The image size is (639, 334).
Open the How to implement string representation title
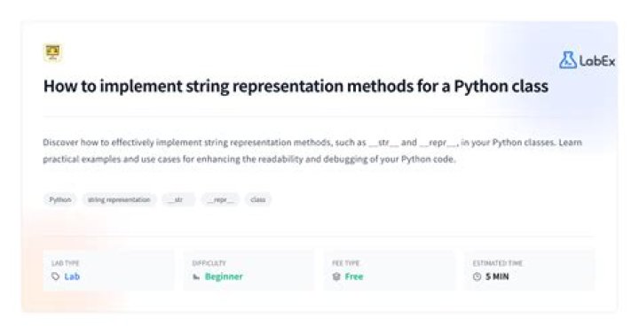[296, 86]
